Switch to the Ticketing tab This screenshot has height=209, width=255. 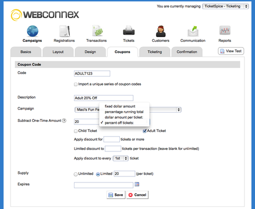(x=155, y=52)
